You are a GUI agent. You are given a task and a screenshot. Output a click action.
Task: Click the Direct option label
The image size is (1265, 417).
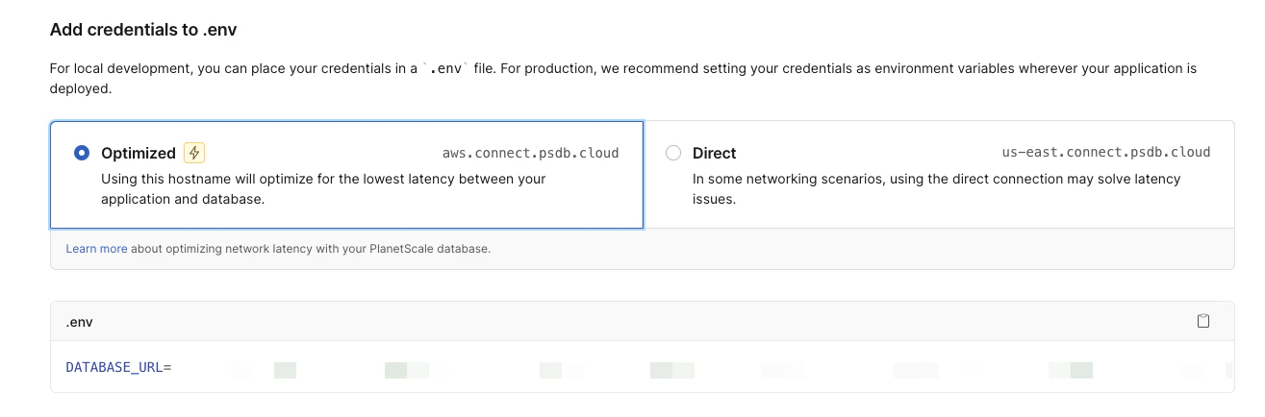tap(714, 153)
